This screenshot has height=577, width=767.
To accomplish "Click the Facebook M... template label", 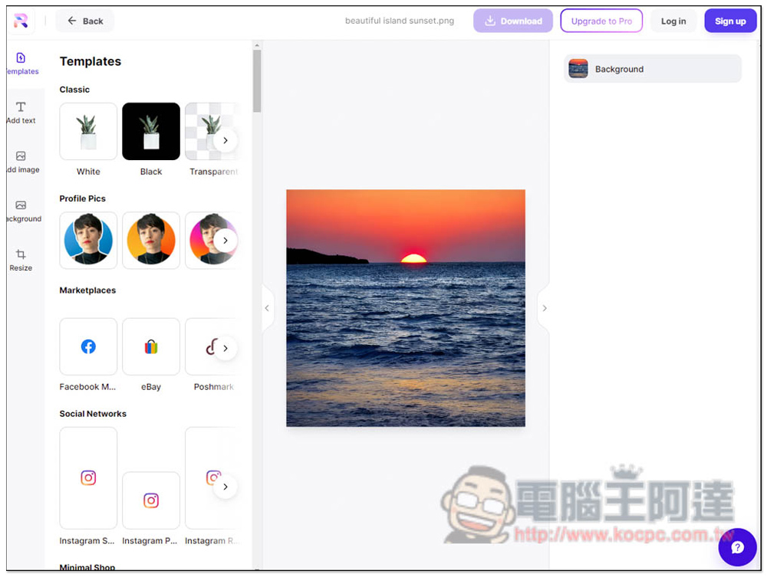I will pyautogui.click(x=87, y=387).
